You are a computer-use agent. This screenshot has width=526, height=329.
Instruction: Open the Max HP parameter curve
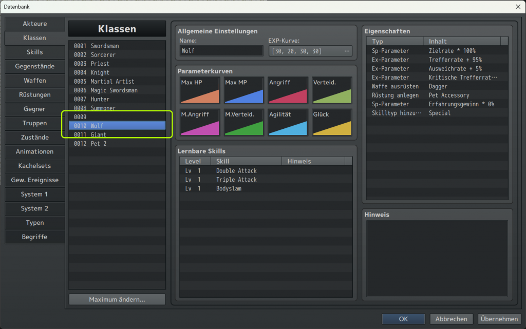coord(200,91)
